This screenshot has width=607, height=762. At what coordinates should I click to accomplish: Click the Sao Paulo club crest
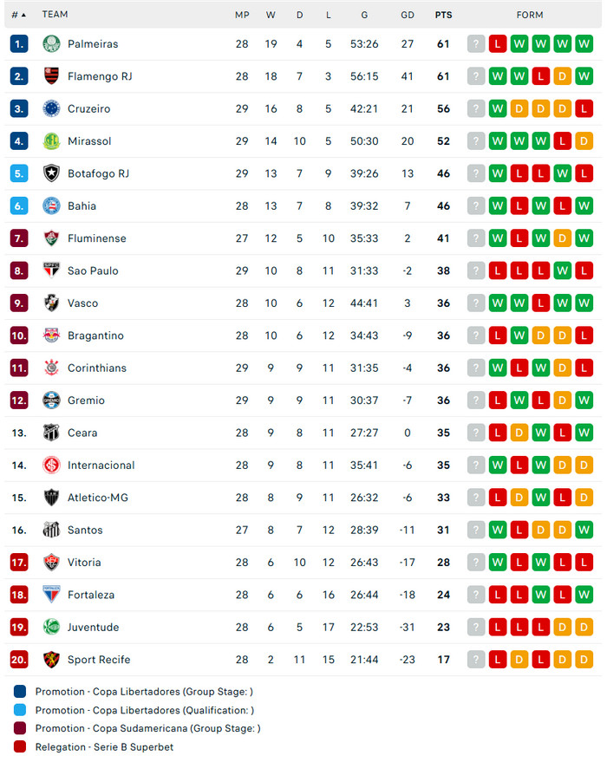tap(51, 270)
